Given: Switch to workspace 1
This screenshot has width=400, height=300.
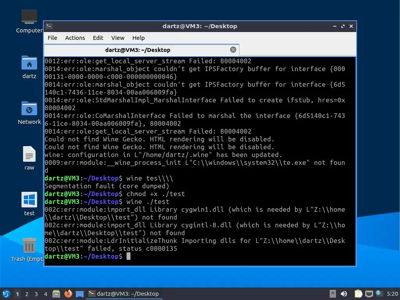Looking at the screenshot, I should pyautogui.click(x=17, y=294).
